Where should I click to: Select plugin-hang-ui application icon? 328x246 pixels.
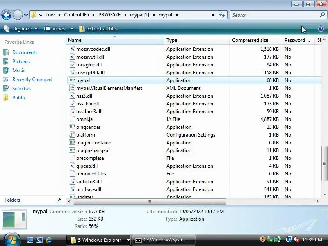[x=72, y=150]
